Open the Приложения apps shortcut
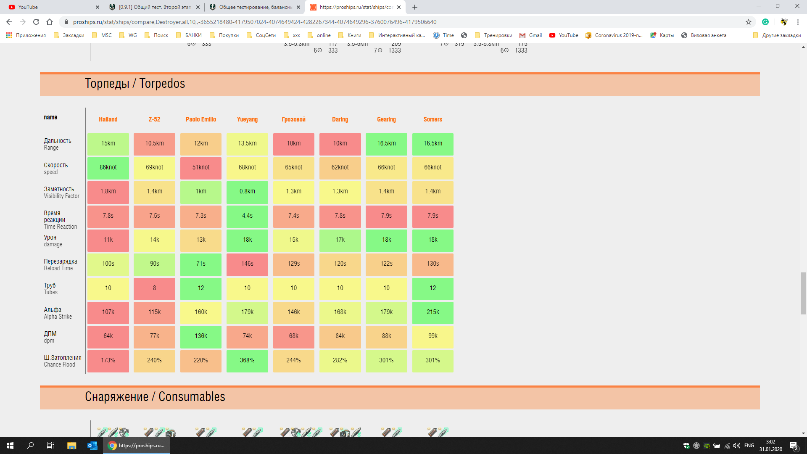The image size is (807, 454). 26,35
